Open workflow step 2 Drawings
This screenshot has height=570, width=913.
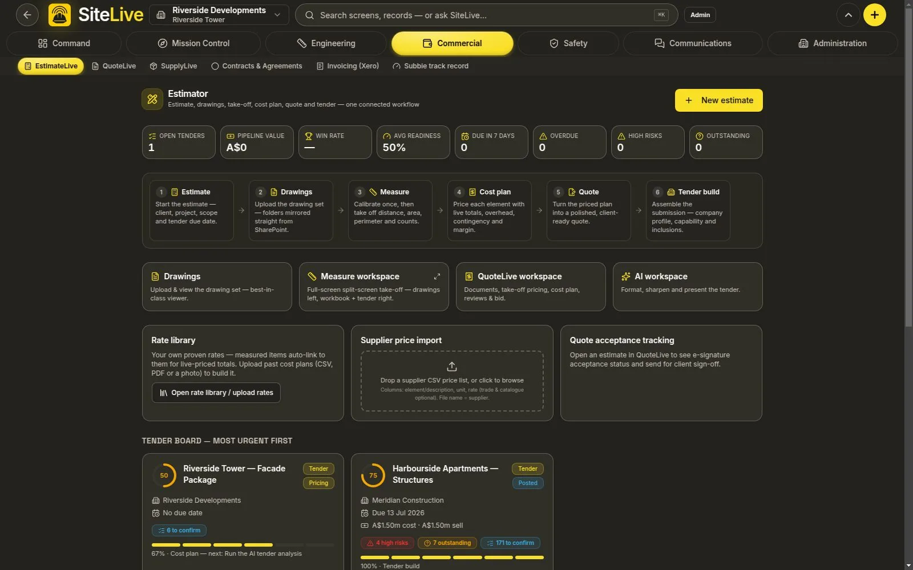[290, 210]
